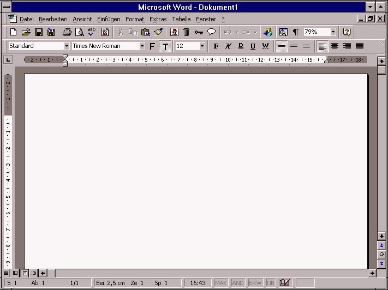
Task: Toggle word underline (W)
Action: coord(265,46)
